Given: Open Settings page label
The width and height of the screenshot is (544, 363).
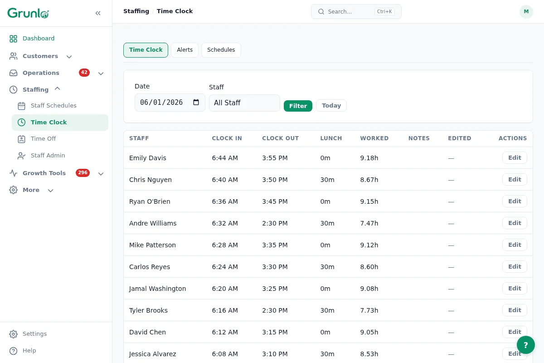Looking at the screenshot, I should [34, 334].
